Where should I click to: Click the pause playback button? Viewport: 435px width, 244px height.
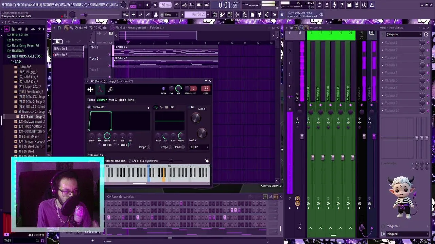coord(140,5)
